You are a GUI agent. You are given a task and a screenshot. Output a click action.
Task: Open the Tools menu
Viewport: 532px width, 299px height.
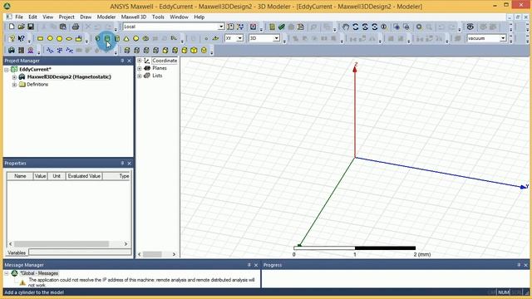tap(158, 17)
